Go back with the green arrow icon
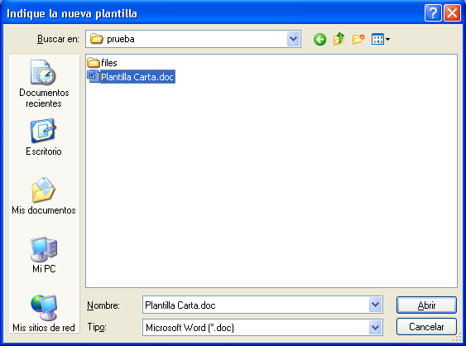The height and width of the screenshot is (346, 466). click(319, 39)
